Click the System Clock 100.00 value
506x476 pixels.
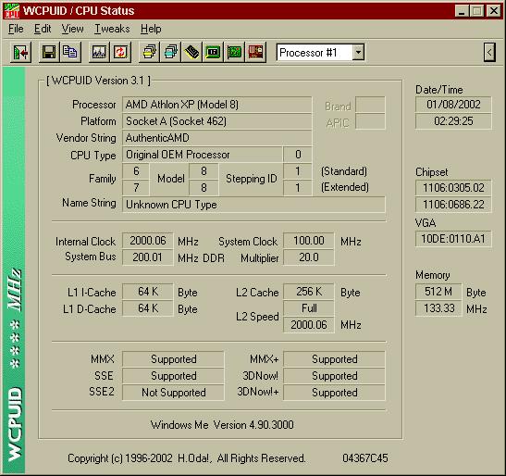tap(309, 241)
